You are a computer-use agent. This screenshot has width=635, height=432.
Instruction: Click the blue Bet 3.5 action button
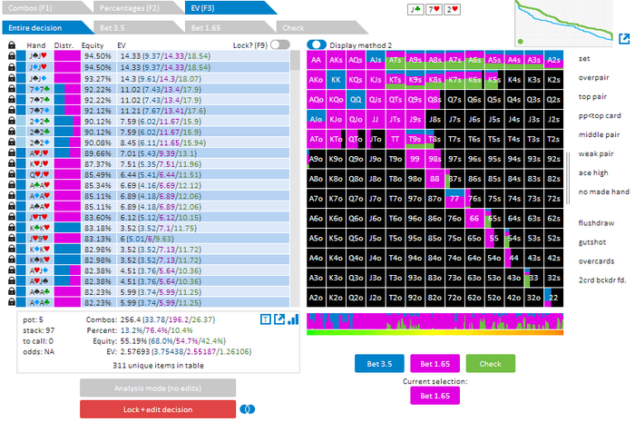pyautogui.click(x=379, y=364)
